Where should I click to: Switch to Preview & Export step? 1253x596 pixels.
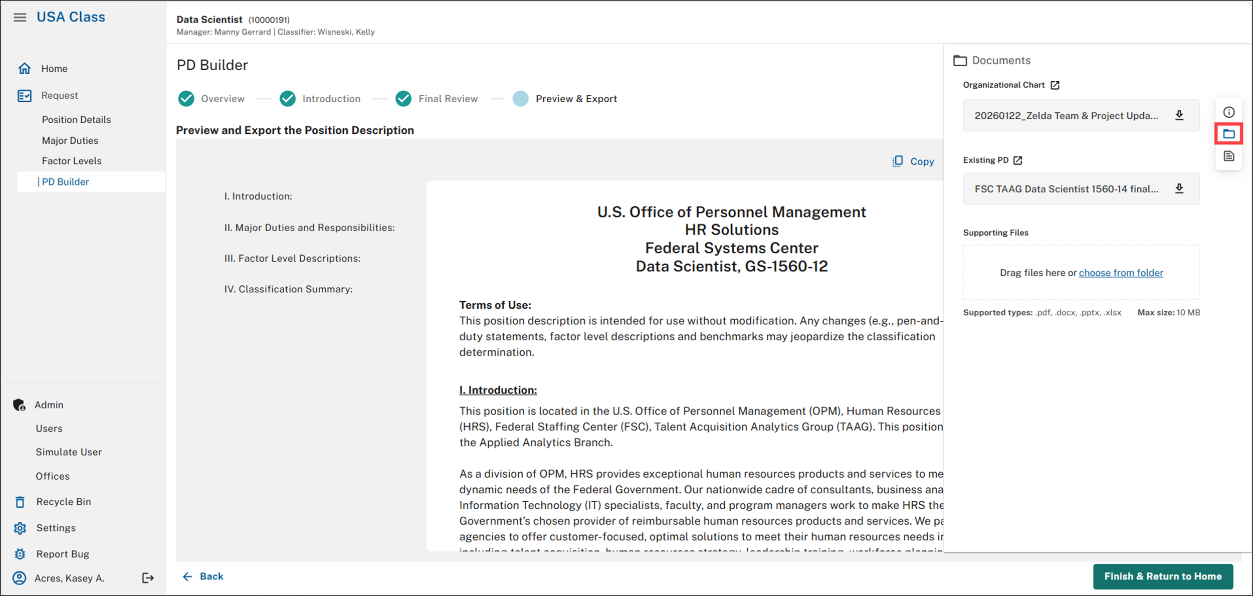click(576, 99)
